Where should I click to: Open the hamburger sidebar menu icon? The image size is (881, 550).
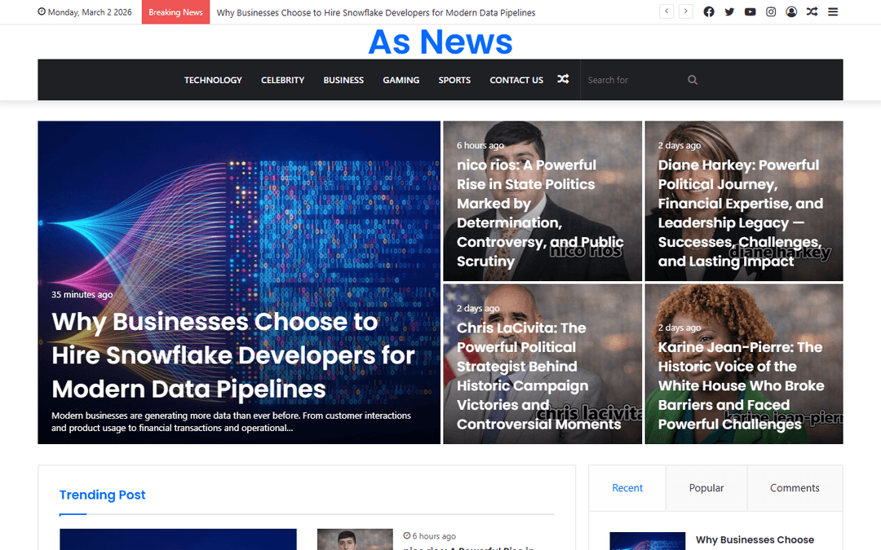[x=833, y=11]
